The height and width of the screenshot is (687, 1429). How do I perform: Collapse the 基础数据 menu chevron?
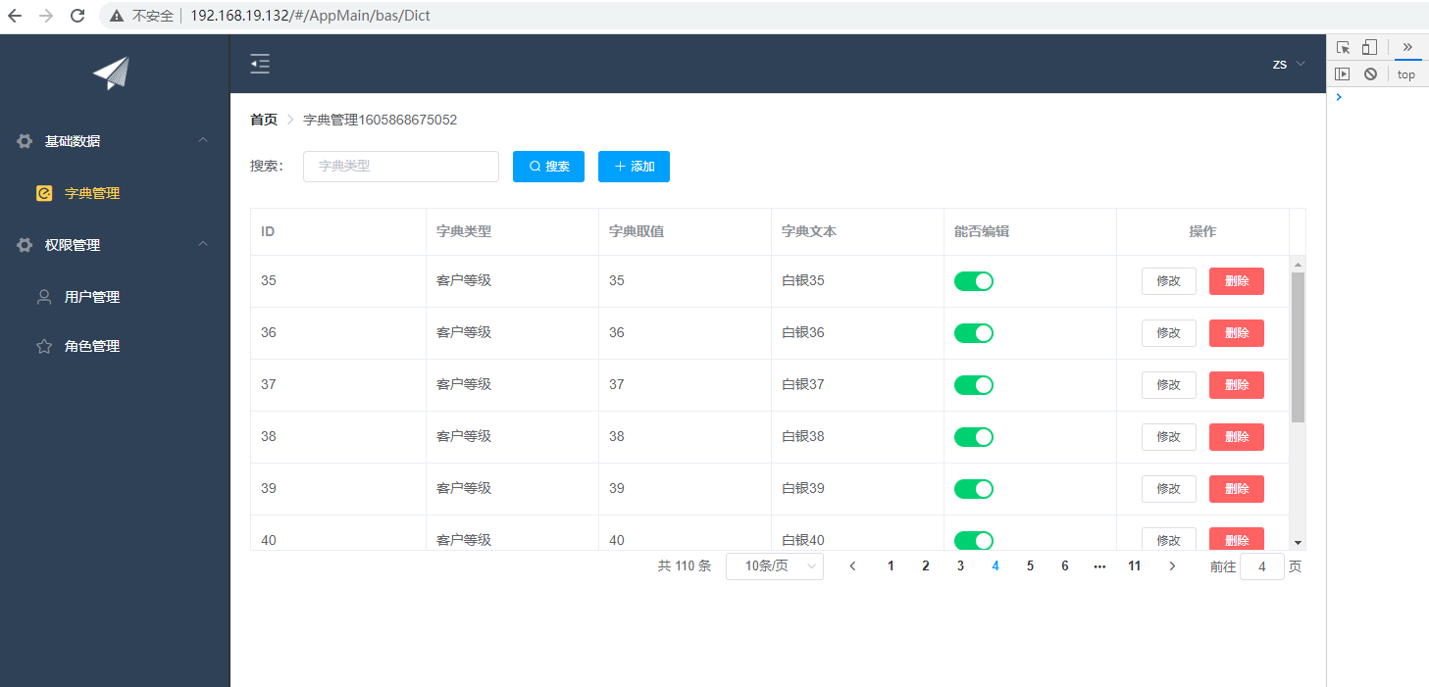(x=203, y=140)
